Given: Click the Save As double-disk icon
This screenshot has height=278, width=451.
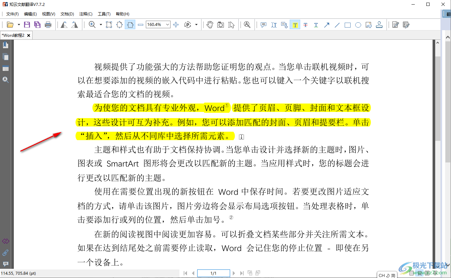Looking at the screenshot, I should click(x=37, y=25).
